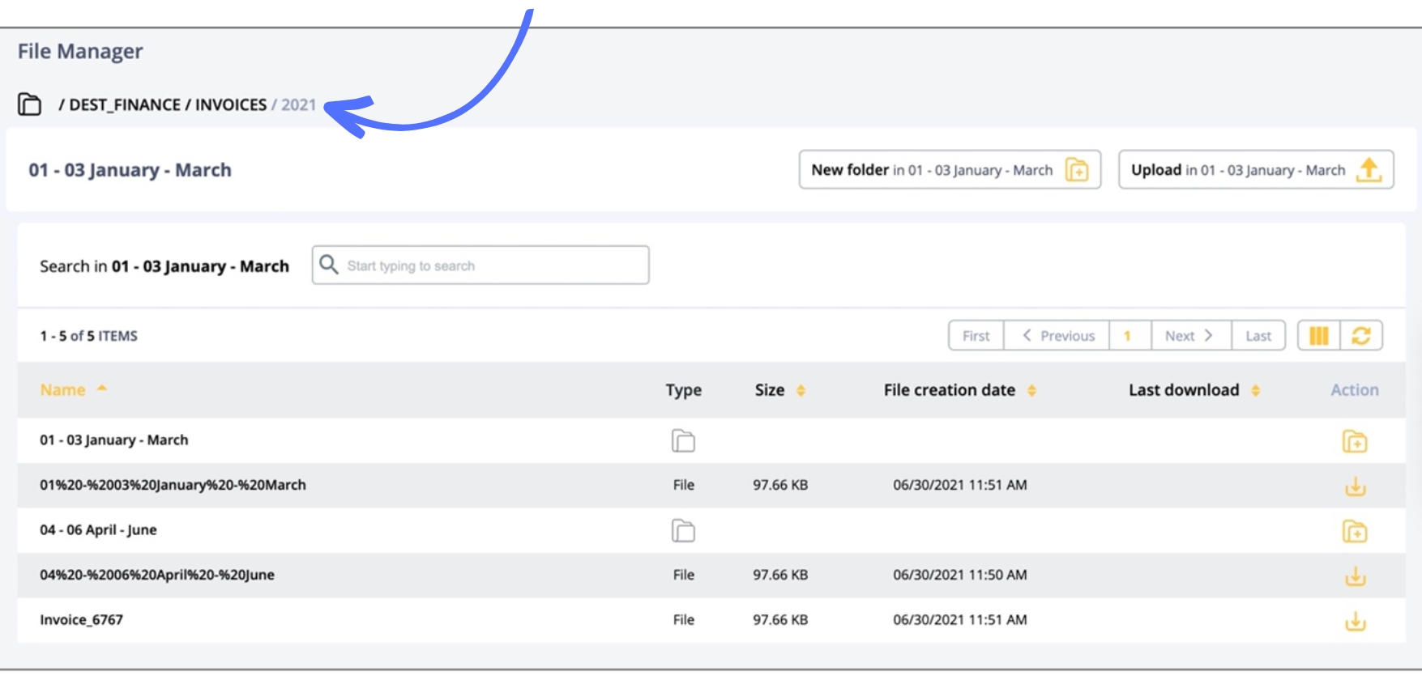This screenshot has height=697, width=1422.
Task: Open the 04 - 06 April - June folder
Action: pyautogui.click(x=98, y=530)
